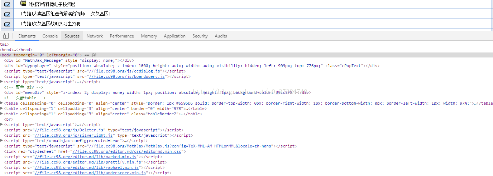Open the Audits tab
The image size is (493, 176).
(221, 36)
